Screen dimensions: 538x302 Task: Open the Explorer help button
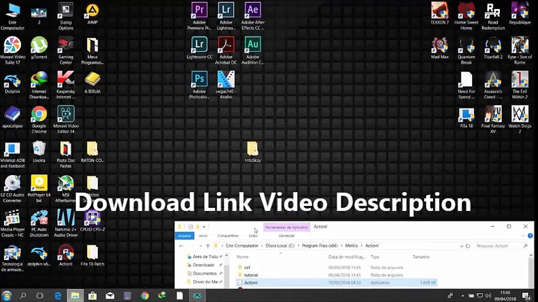click(x=530, y=236)
